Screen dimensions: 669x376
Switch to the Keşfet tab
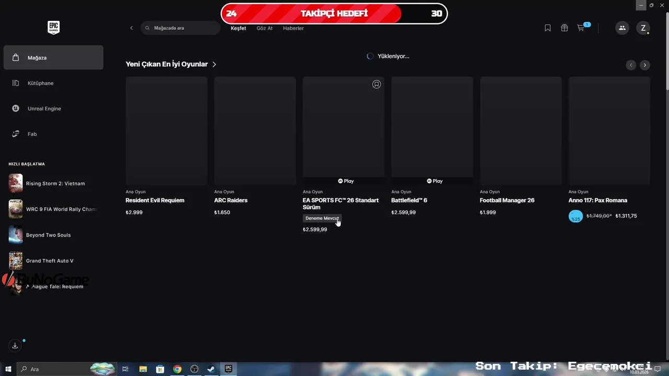(x=238, y=28)
